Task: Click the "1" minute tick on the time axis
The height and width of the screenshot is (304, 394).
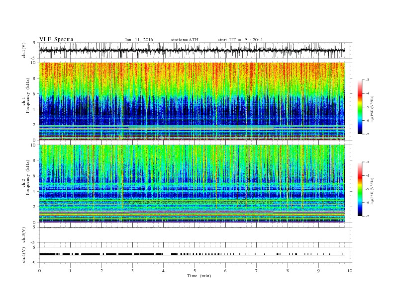Action: point(70,271)
